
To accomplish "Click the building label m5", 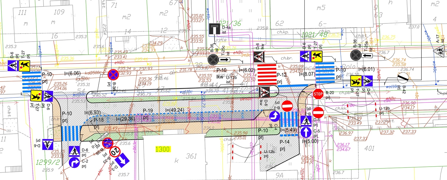I will pyautogui.click(x=321, y=7).
